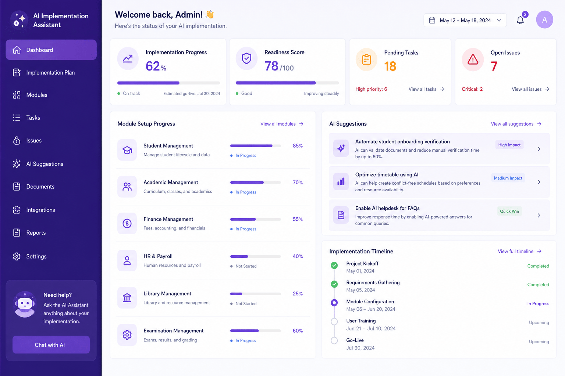Viewport: 565px width, 376px height.
Task: Select the Project Kickoff completed marker
Action: pyautogui.click(x=334, y=265)
